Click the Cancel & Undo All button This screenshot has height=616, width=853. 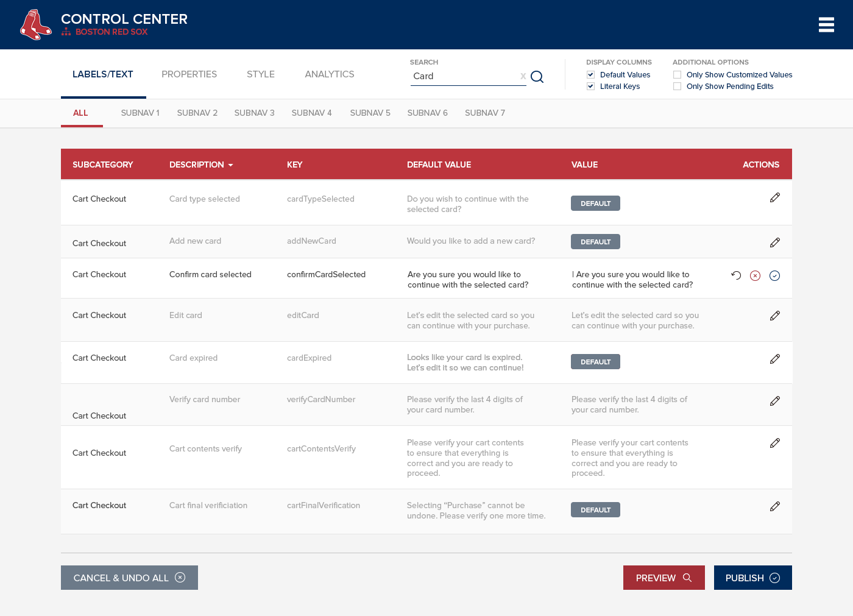[x=129, y=578]
